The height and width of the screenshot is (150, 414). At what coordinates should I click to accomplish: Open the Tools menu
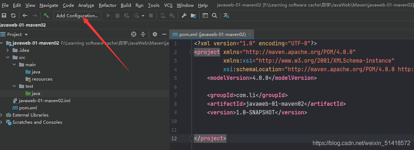(x=154, y=5)
